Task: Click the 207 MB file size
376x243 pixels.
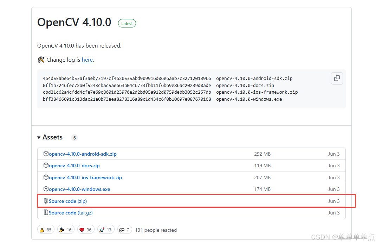Action: pos(262,177)
